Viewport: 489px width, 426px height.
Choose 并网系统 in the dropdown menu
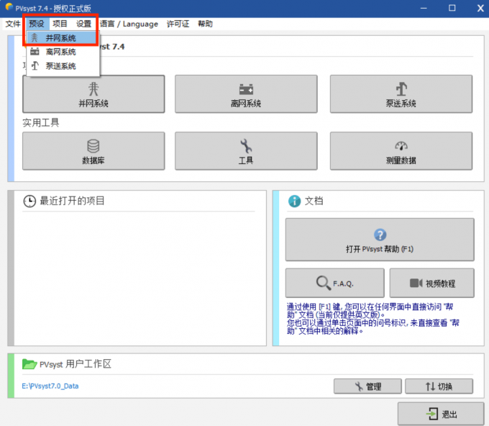[62, 38]
